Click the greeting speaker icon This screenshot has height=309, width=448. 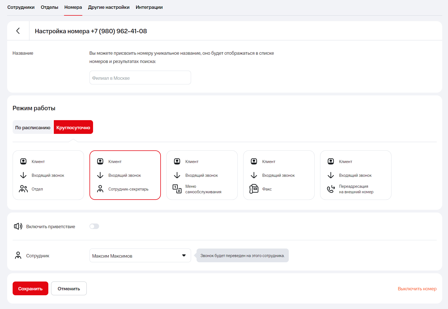click(x=18, y=226)
